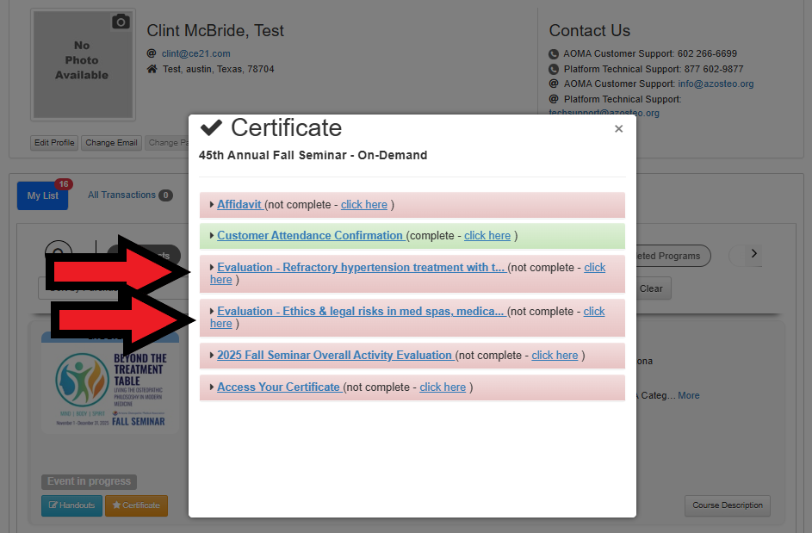This screenshot has height=533, width=812.
Task: Switch to the All Transactions tab
Action: pos(121,195)
